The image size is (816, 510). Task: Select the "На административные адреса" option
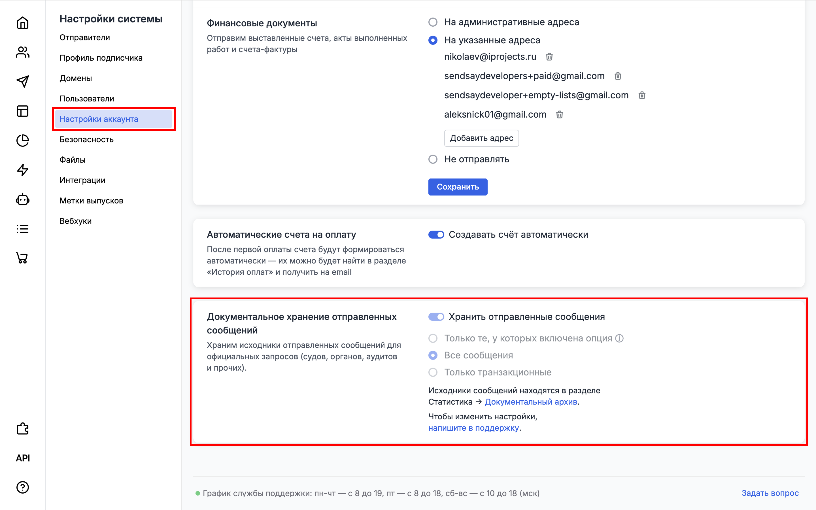tap(433, 22)
